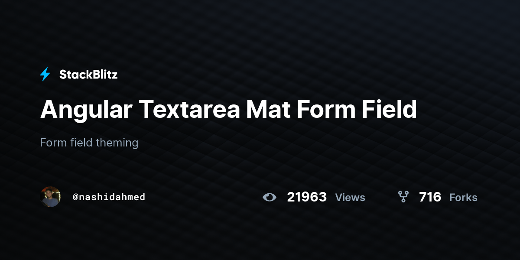Click the 716 fork count number
The height and width of the screenshot is (260, 520).
tap(430, 197)
